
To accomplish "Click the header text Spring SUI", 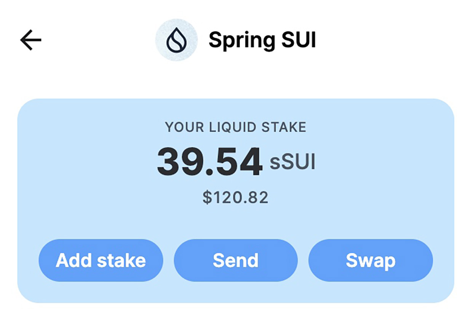I will 262,40.
